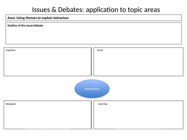
Task: Select the Biological label text
Action: pos(11,104)
